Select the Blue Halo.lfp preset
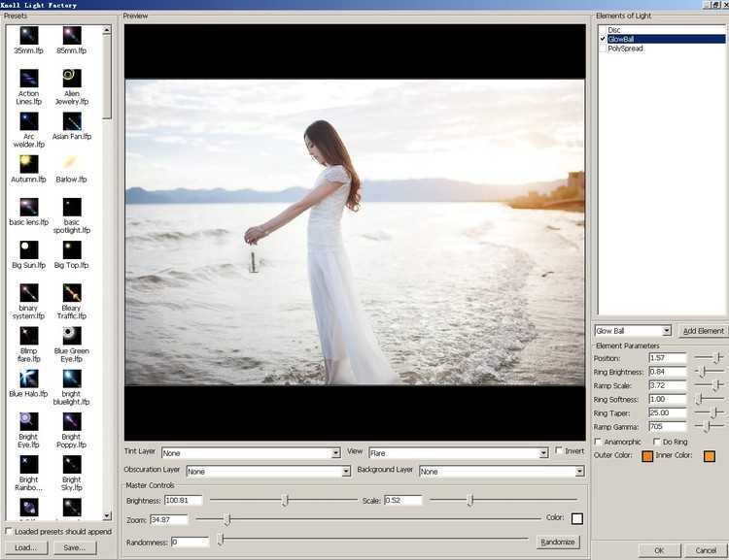 click(x=29, y=379)
